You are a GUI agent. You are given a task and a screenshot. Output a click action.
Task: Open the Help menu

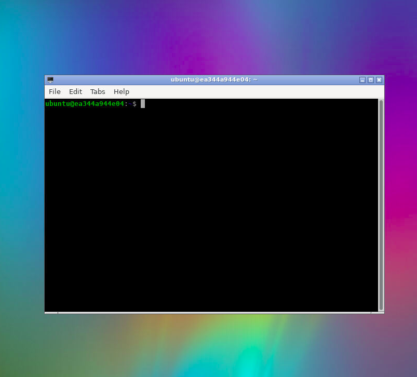tap(122, 92)
